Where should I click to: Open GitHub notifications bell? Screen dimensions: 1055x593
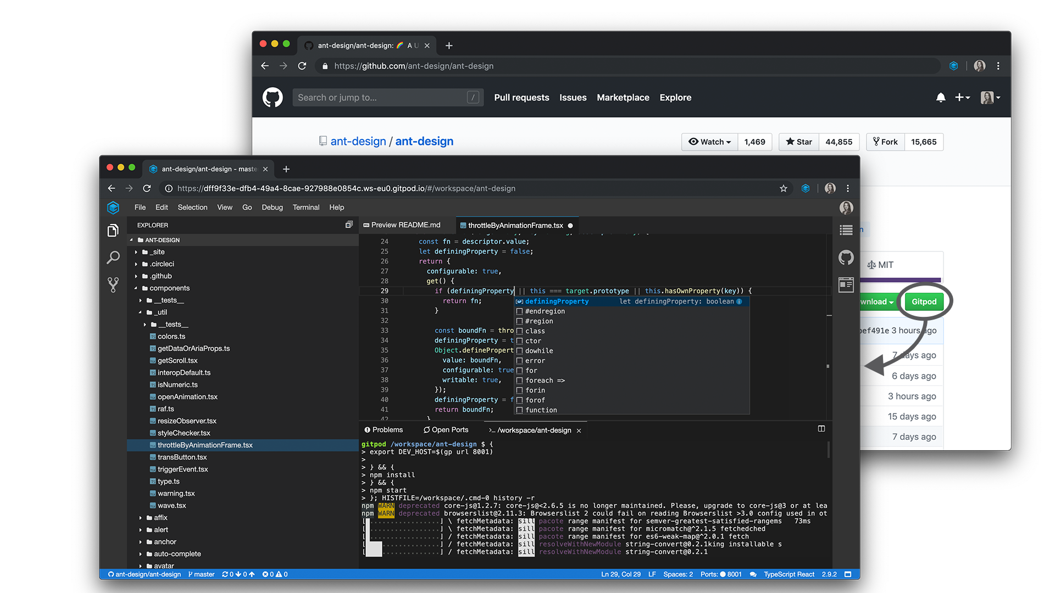(941, 98)
